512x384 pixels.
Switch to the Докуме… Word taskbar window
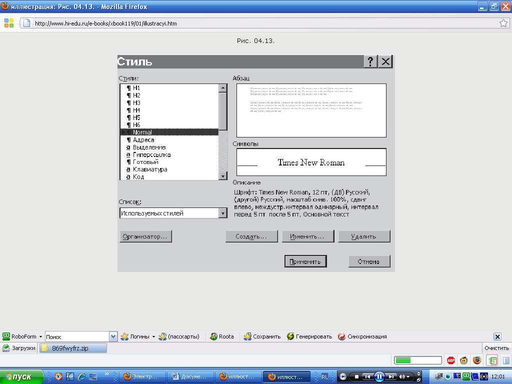coord(190,377)
